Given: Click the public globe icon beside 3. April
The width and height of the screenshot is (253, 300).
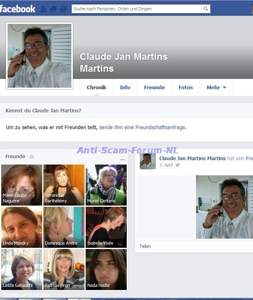Looking at the screenshot, I should pyautogui.click(x=178, y=165).
